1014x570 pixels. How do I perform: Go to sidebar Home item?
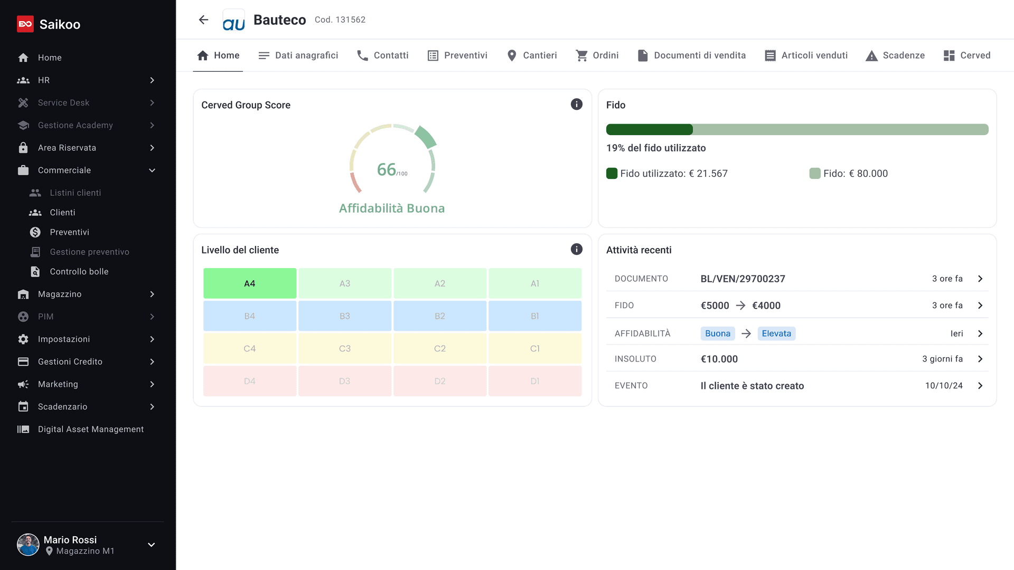(50, 58)
